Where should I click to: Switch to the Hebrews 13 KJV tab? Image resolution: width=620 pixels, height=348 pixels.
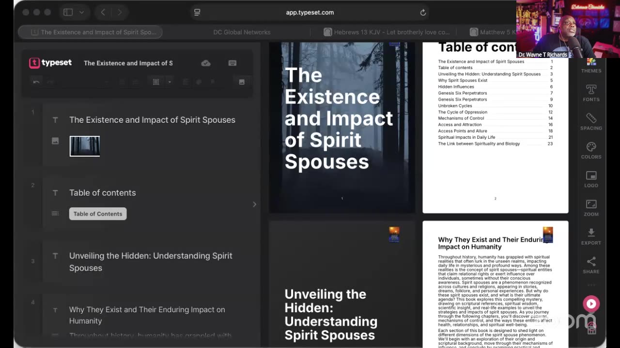point(387,32)
